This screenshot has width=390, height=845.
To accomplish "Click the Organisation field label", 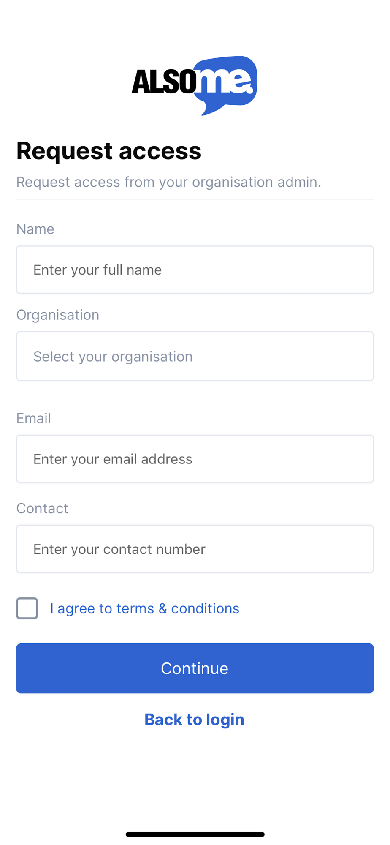I will [58, 315].
